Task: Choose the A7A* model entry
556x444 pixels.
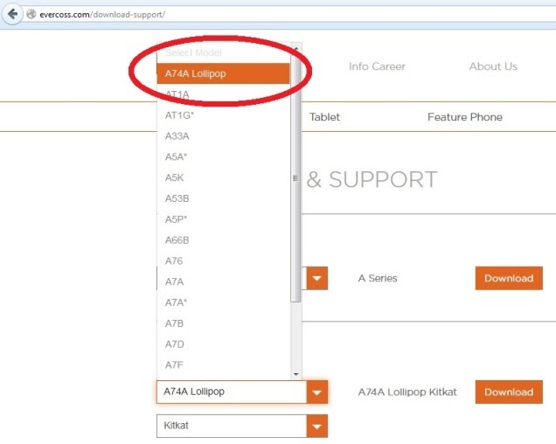Action: coord(224,303)
